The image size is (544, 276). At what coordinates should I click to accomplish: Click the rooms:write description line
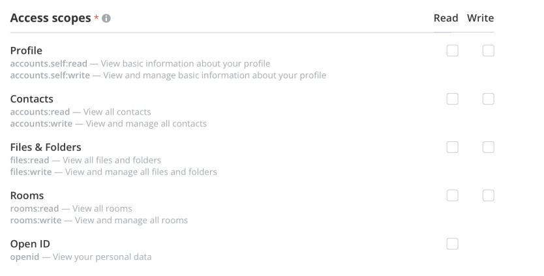(x=99, y=220)
